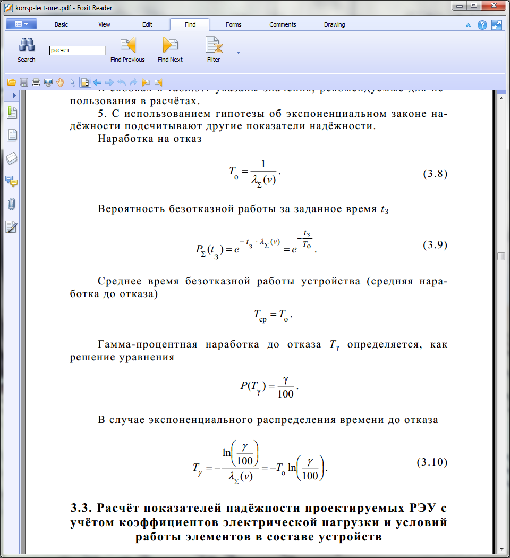Open Foxit Help question mark icon
The width and height of the screenshot is (510, 558).
coord(482,25)
